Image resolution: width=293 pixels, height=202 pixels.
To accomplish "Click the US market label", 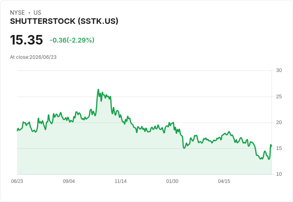I will tap(37, 13).
